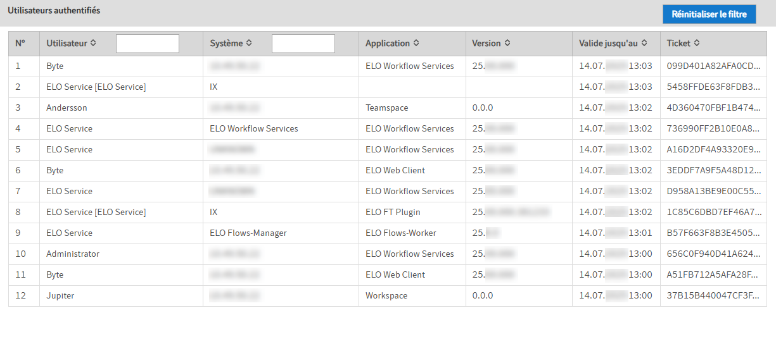Click into the Système filter input
Viewport: 776px width, 339px height.
point(303,44)
